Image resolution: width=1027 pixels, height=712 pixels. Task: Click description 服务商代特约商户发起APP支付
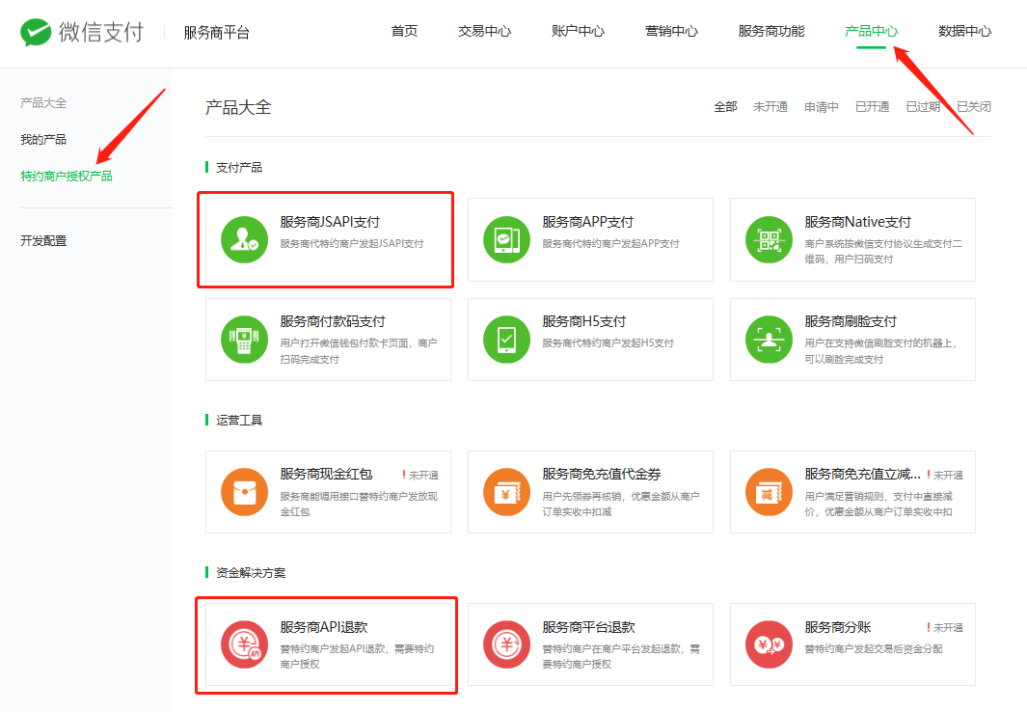(x=610, y=244)
